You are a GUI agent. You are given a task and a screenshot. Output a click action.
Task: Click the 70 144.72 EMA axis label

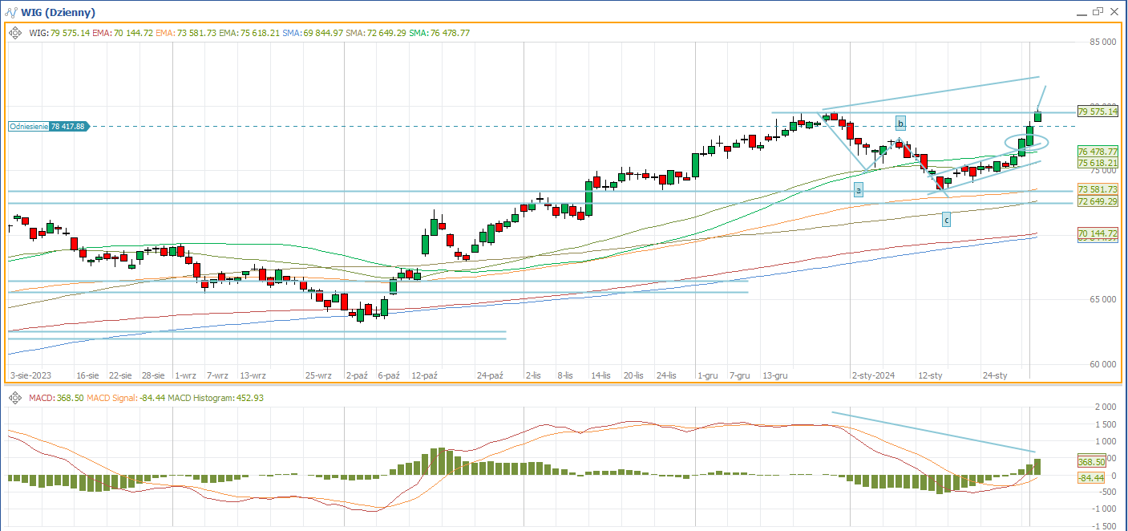tap(1098, 233)
